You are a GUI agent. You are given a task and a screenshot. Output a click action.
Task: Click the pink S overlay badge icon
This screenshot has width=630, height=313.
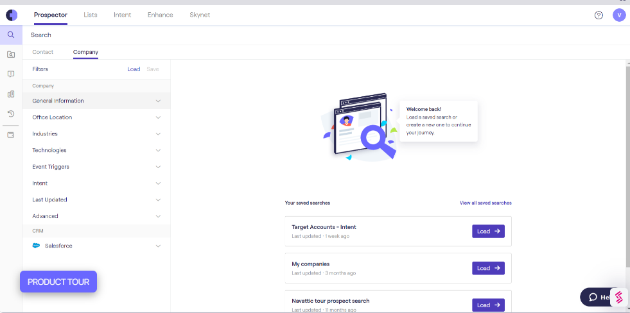618,298
